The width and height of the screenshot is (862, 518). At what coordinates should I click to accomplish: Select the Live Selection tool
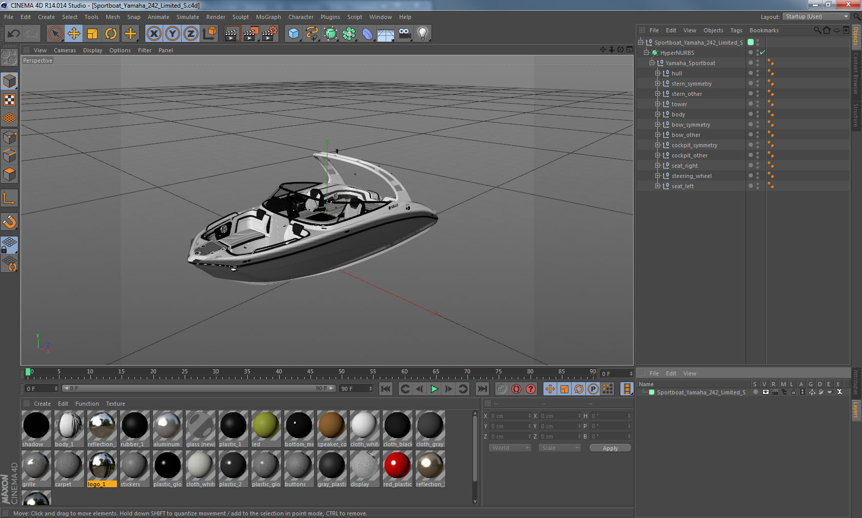point(55,34)
